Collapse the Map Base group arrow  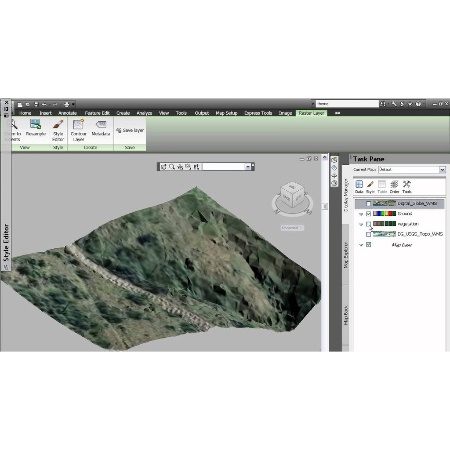click(361, 245)
